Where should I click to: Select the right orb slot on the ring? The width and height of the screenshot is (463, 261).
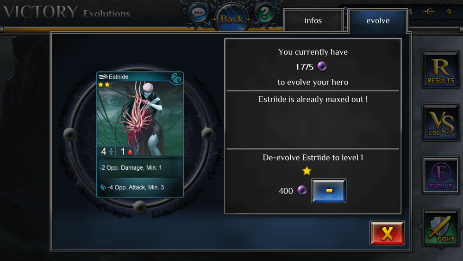208,134
